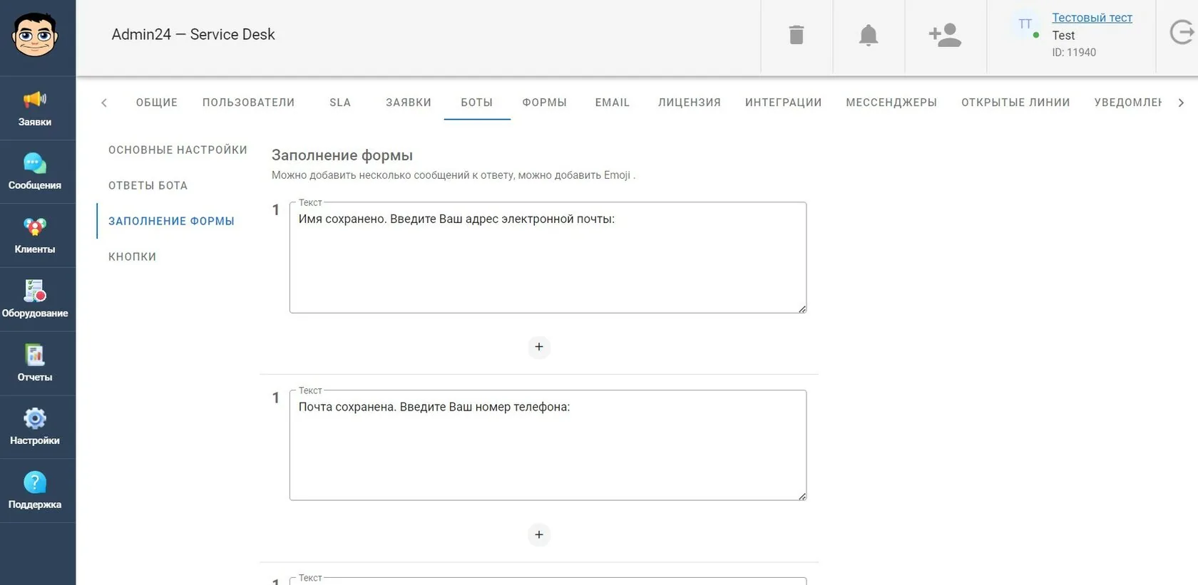Click the ID: 11940 text
The image size is (1198, 585).
(1074, 53)
